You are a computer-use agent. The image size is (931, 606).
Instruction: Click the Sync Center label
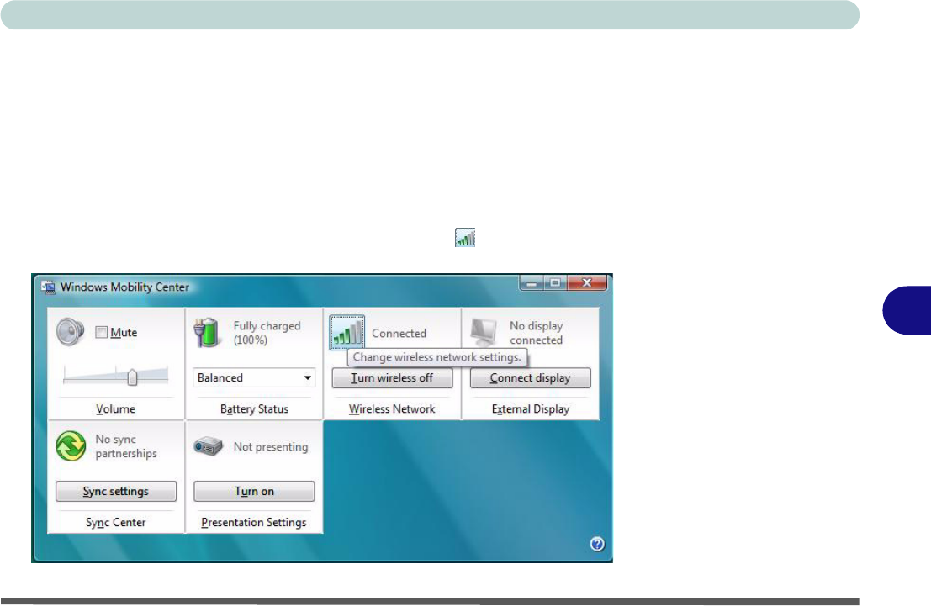(116, 522)
